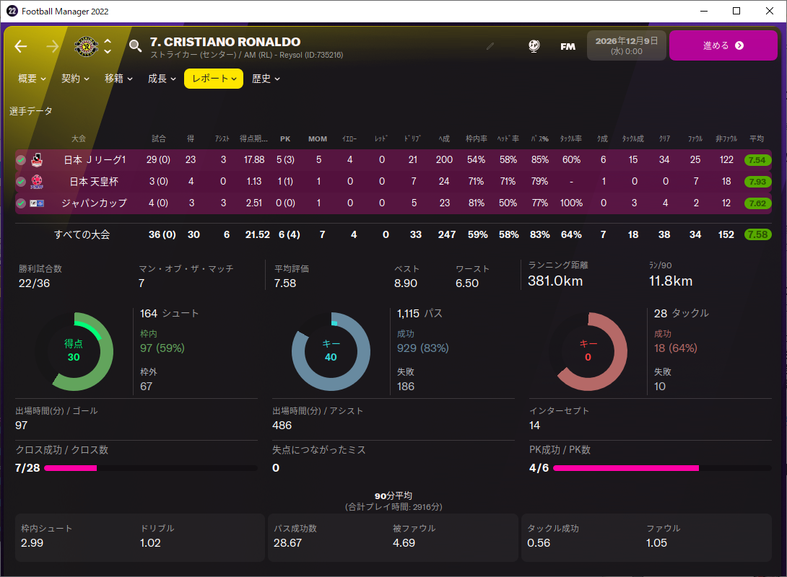Open the FM menu icon
This screenshot has height=577, width=787.
(x=568, y=47)
